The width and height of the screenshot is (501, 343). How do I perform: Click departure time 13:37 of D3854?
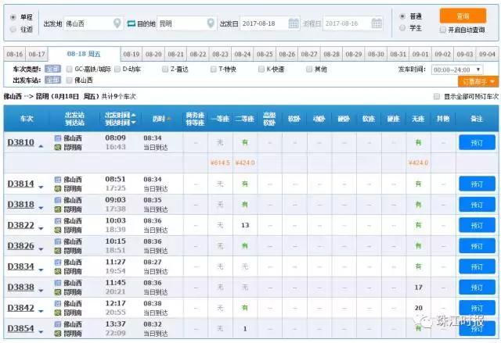(x=115, y=324)
